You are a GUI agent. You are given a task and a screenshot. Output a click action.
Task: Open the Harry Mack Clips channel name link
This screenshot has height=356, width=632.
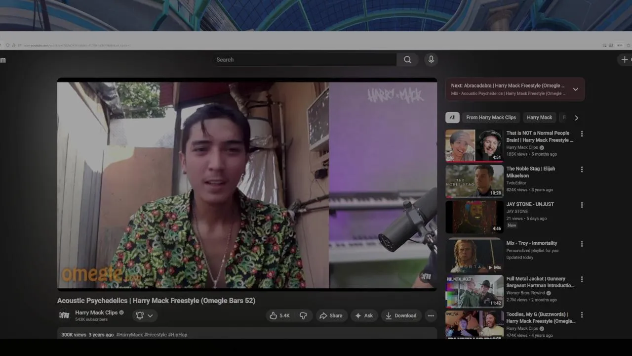96,312
